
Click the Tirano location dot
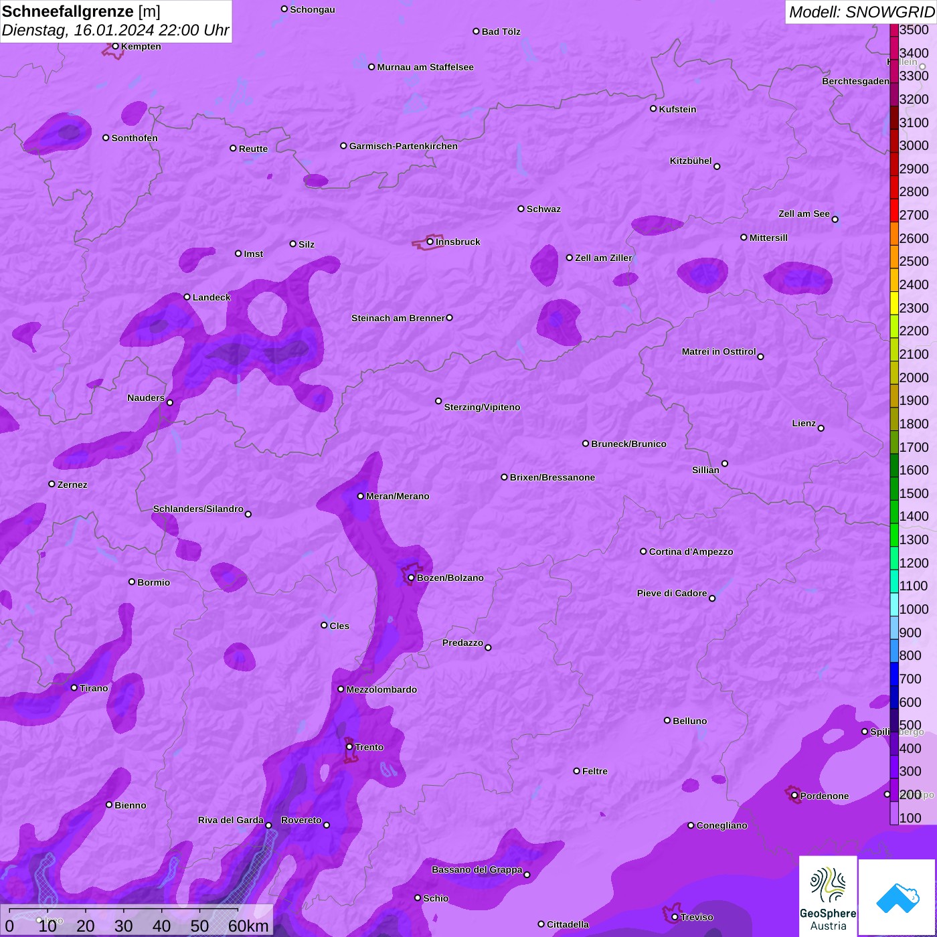pyautogui.click(x=74, y=687)
